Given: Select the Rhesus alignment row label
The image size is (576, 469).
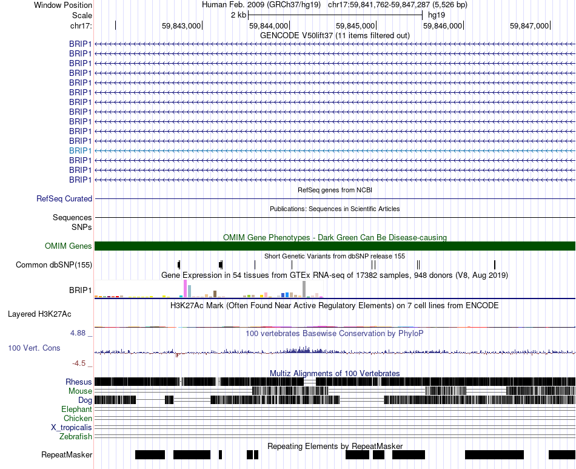Looking at the screenshot, I should click(x=79, y=382).
